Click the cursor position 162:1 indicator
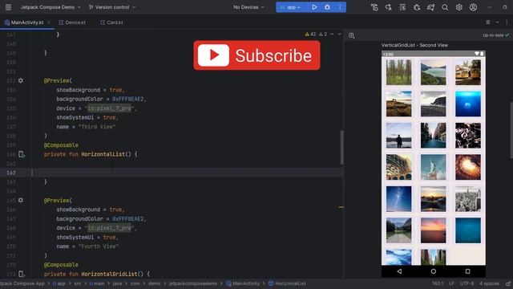This screenshot has width=513, height=289. (437, 283)
